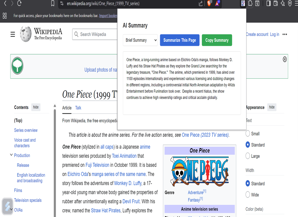
Task: Click the magnifier icon in Wikipedia search
Action: click(76, 34)
